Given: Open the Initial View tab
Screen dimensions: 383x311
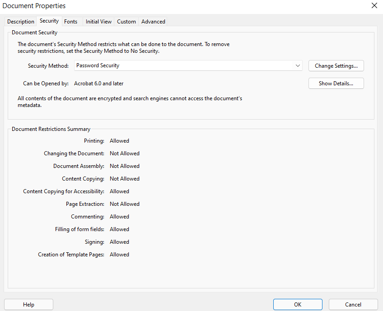Looking at the screenshot, I should tap(98, 21).
